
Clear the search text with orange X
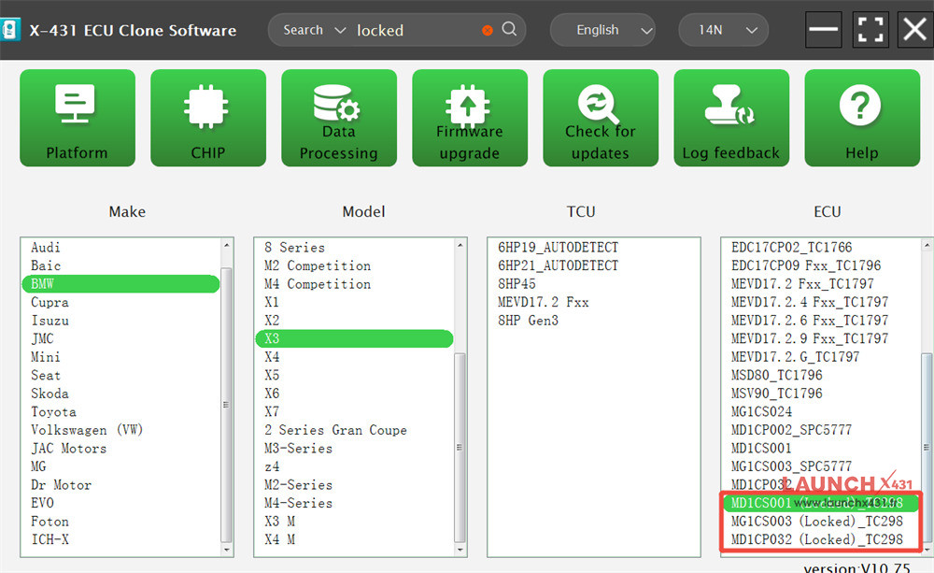(488, 31)
